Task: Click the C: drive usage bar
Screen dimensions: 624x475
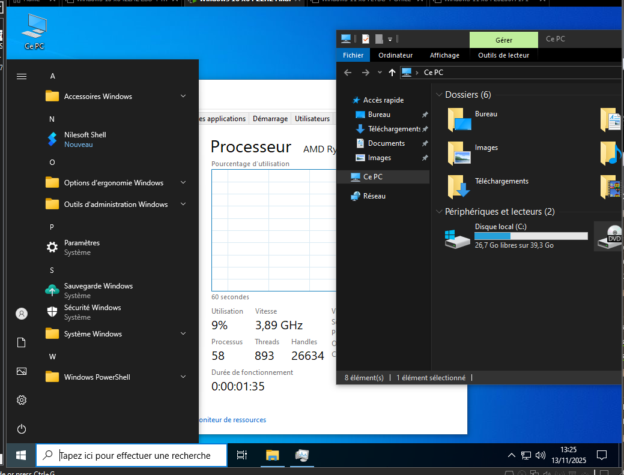Action: (x=531, y=236)
